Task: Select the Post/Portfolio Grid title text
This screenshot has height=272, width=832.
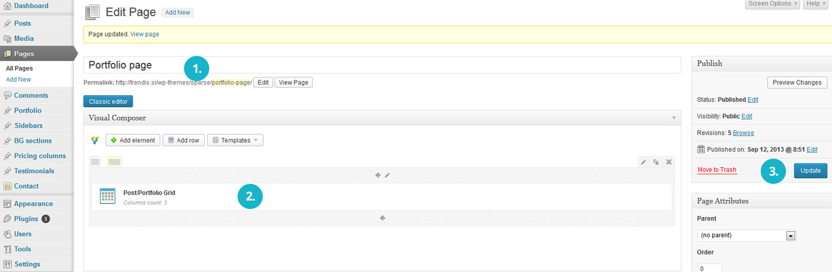Action: pos(149,192)
